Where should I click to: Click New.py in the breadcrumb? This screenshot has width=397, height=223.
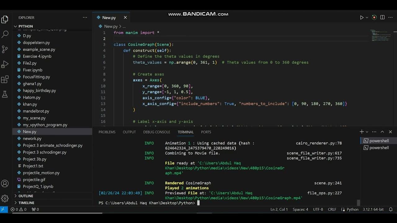click(111, 27)
